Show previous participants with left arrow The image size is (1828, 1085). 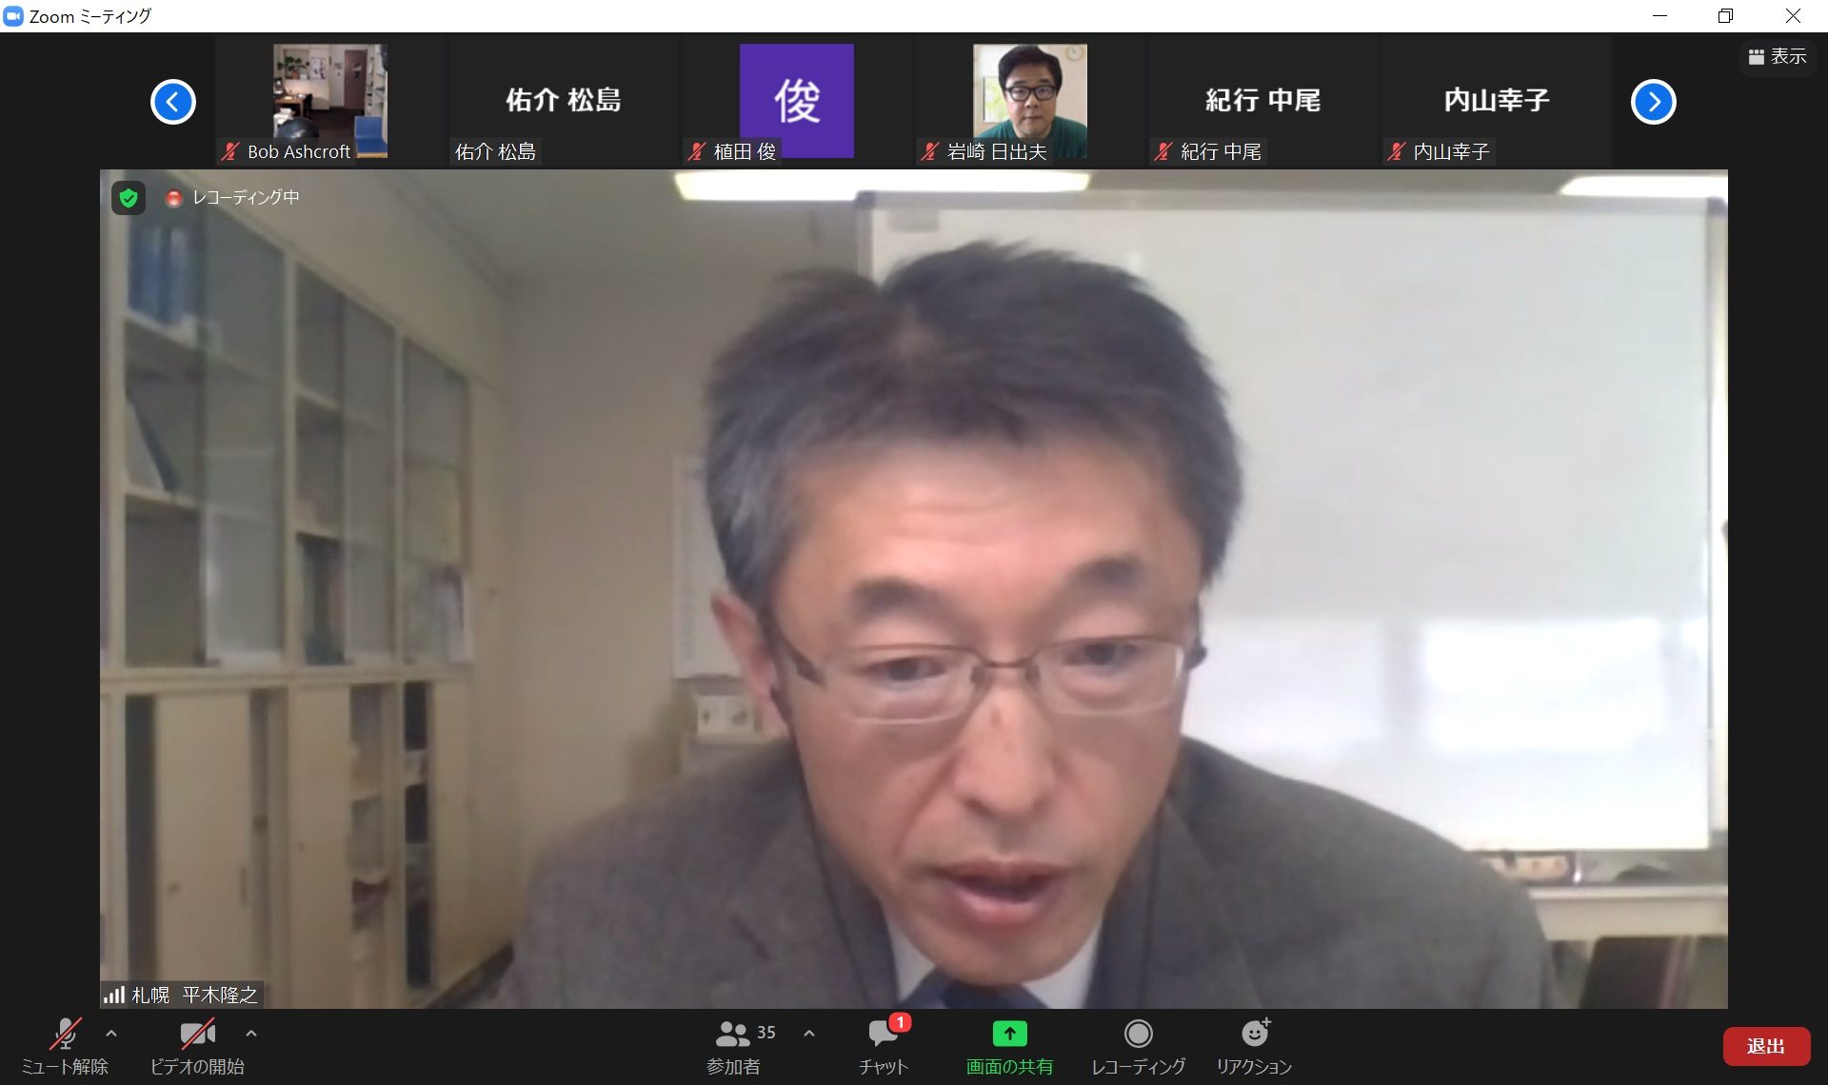pos(173,102)
